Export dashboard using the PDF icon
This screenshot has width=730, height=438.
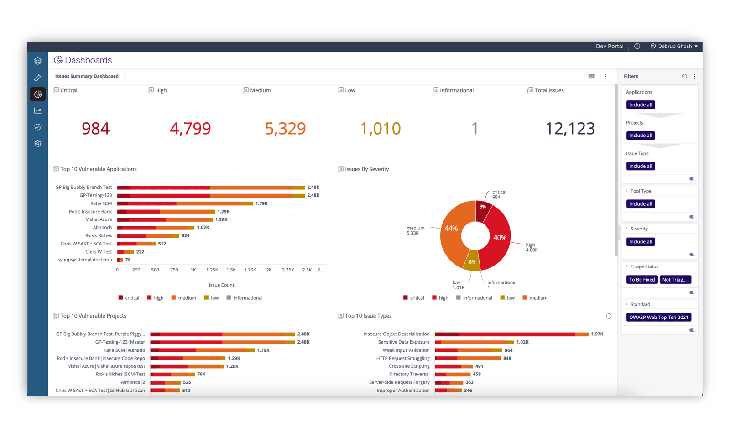tap(592, 77)
